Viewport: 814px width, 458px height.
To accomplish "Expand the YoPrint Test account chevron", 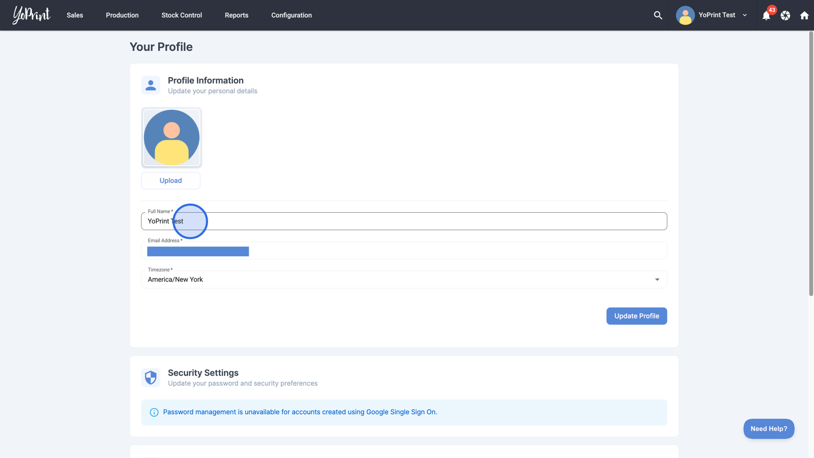I will click(x=745, y=15).
